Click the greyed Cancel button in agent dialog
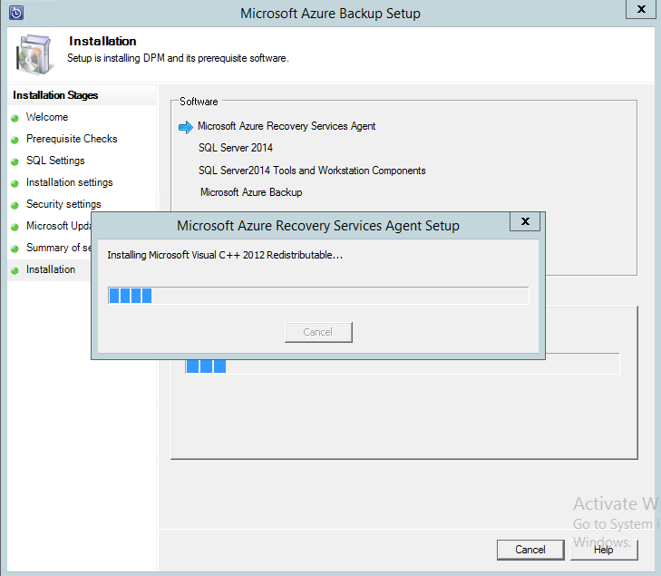The width and height of the screenshot is (661, 576). coord(318,332)
